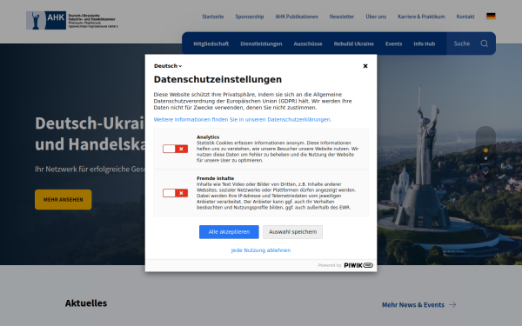Image resolution: width=522 pixels, height=326 pixels.
Task: Click the Piwik PRO logo
Action: point(358,265)
